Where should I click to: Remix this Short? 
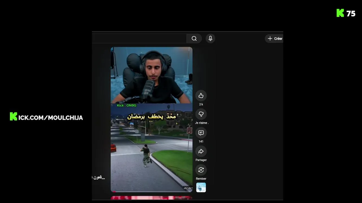201,170
